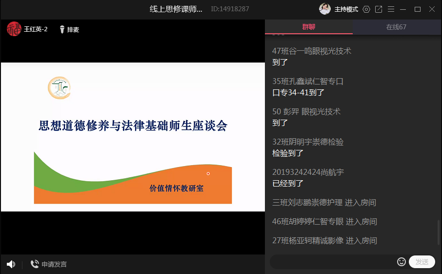Click the pop-out share window icon

point(379,9)
